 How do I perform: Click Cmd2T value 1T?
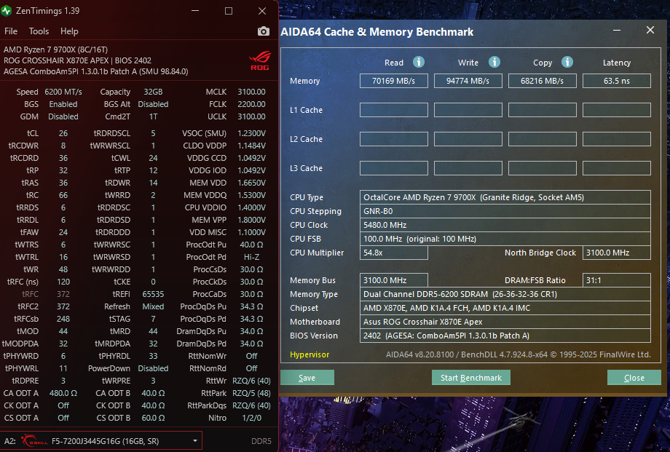click(x=153, y=116)
